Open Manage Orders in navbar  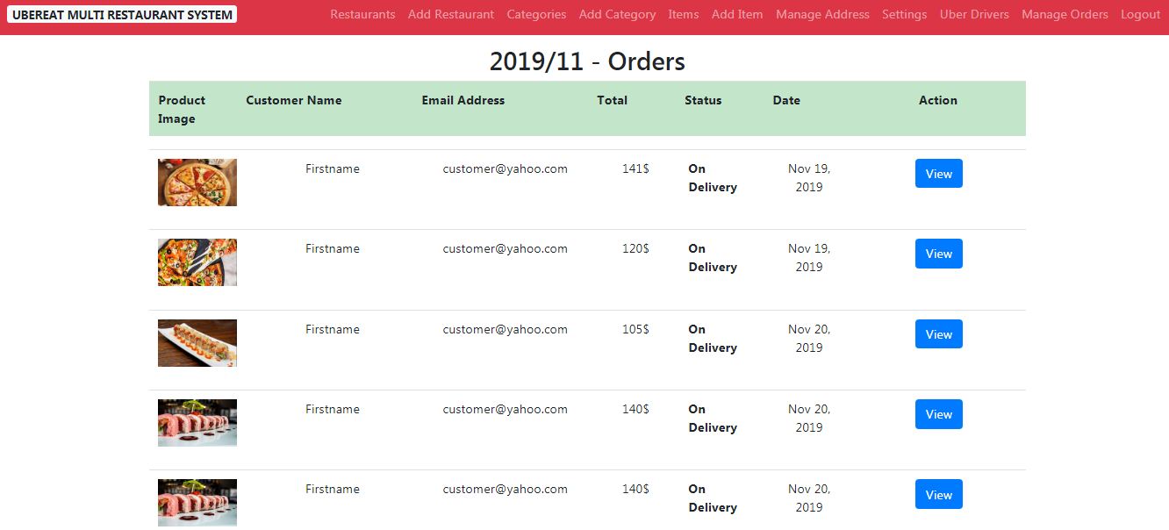[x=1065, y=14]
